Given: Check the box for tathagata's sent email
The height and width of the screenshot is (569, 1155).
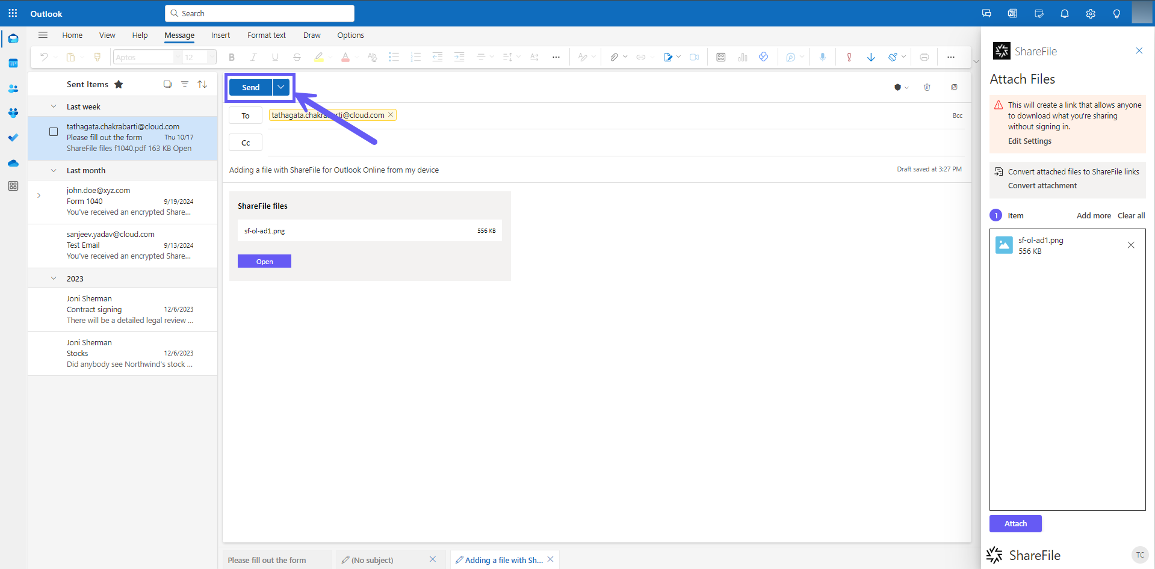Looking at the screenshot, I should (54, 132).
